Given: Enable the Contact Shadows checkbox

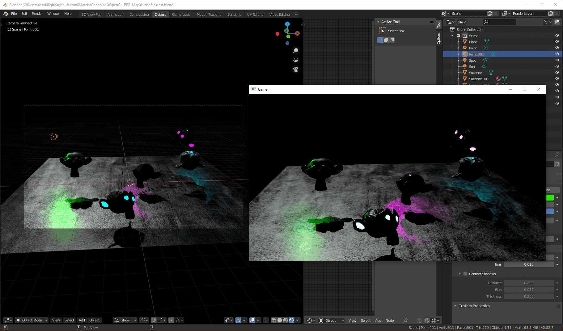Looking at the screenshot, I should (x=465, y=274).
